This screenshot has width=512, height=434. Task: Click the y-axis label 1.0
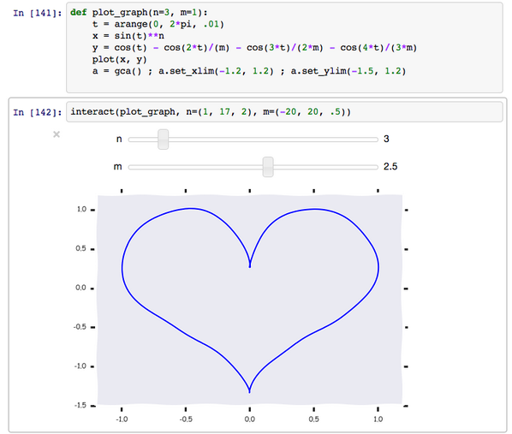point(81,209)
